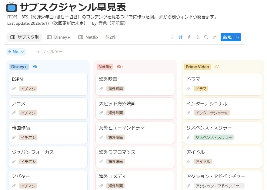Click the アクション・アドベンチャー tag label
The height and width of the screenshot is (190, 267).
tap(219, 186)
